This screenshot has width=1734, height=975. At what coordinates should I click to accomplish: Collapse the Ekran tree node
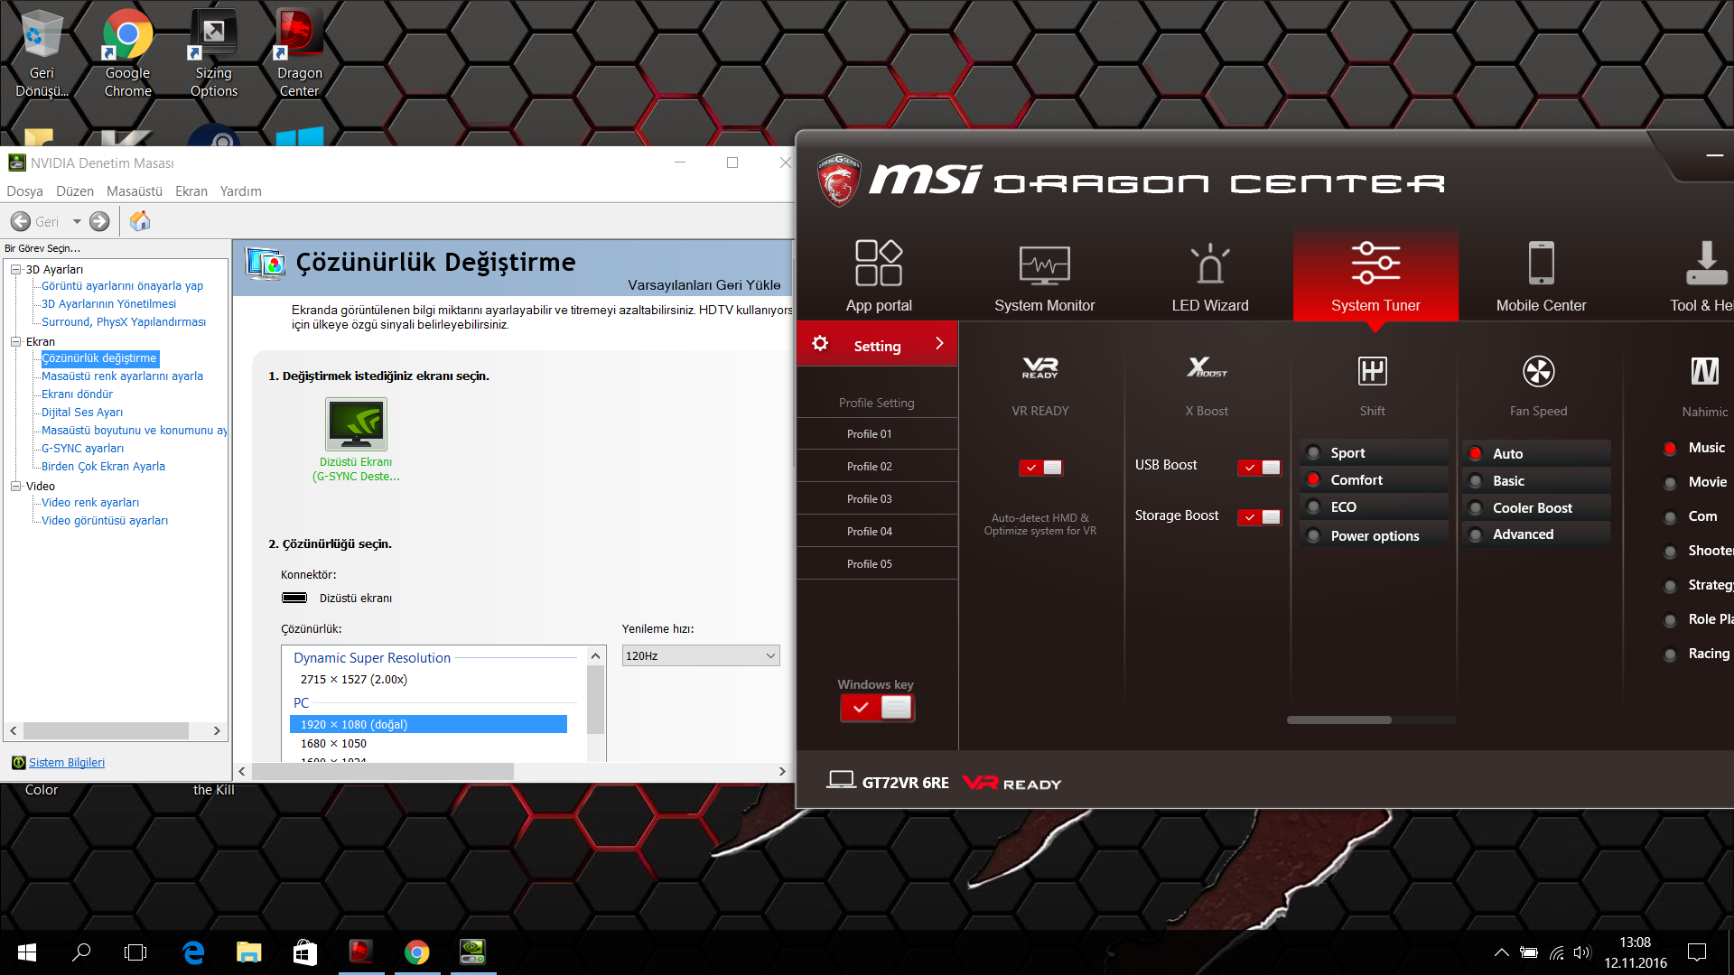(16, 341)
